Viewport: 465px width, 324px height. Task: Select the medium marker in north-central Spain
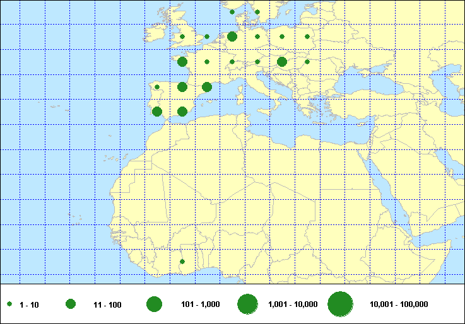point(182,87)
